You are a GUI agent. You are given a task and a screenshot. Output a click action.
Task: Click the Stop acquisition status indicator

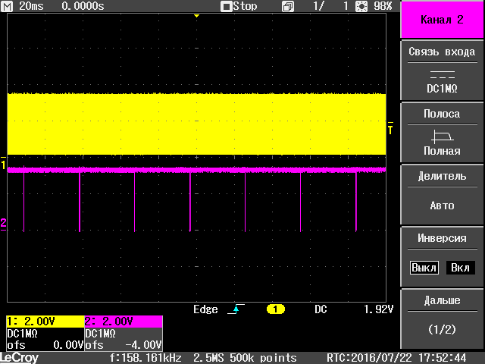(x=239, y=6)
